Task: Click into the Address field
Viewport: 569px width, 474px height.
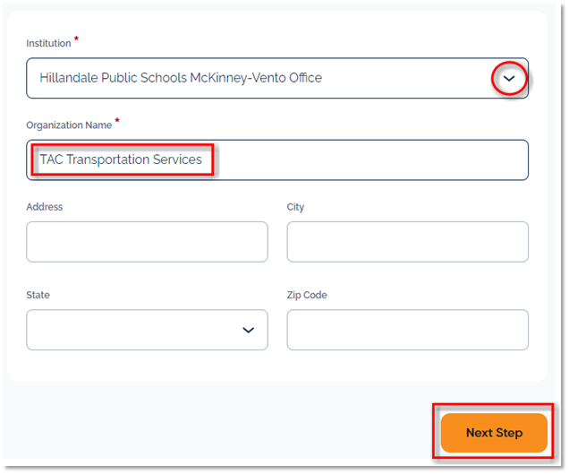Action: [x=147, y=242]
